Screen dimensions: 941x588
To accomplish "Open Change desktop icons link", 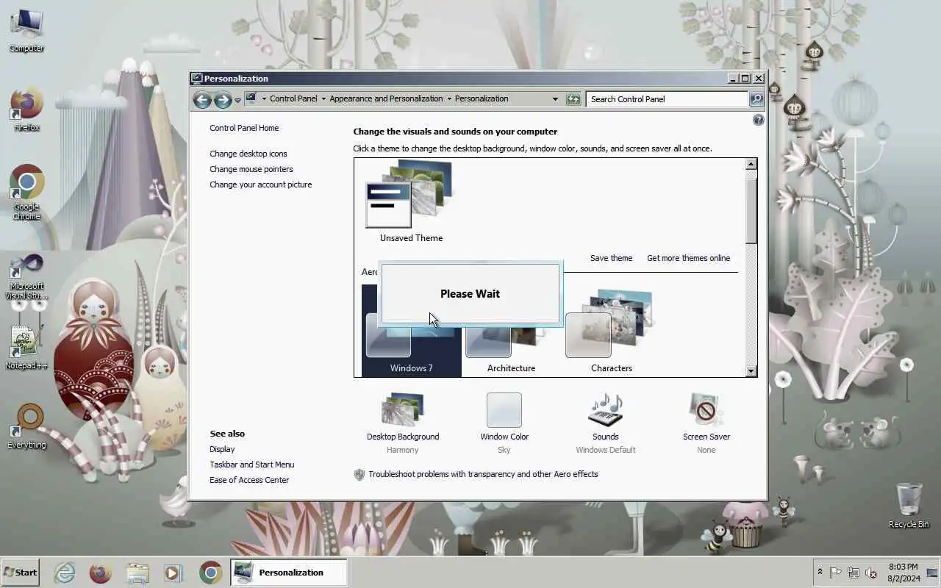I will [x=248, y=154].
